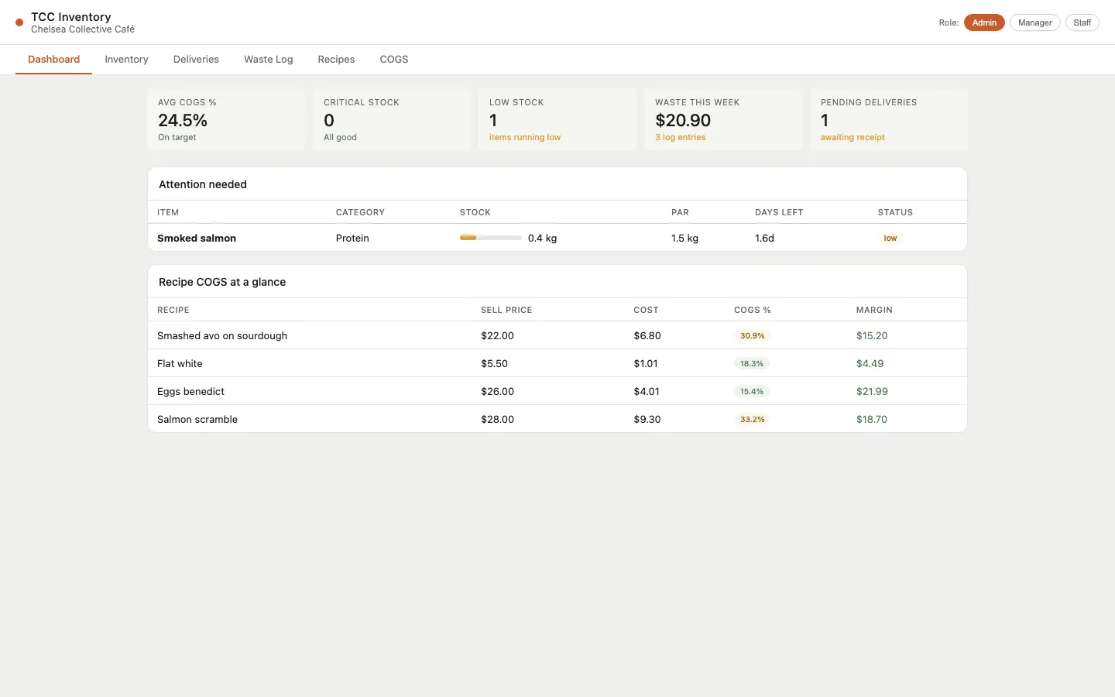
Task: Click the 'low' status badge
Action: (890, 238)
